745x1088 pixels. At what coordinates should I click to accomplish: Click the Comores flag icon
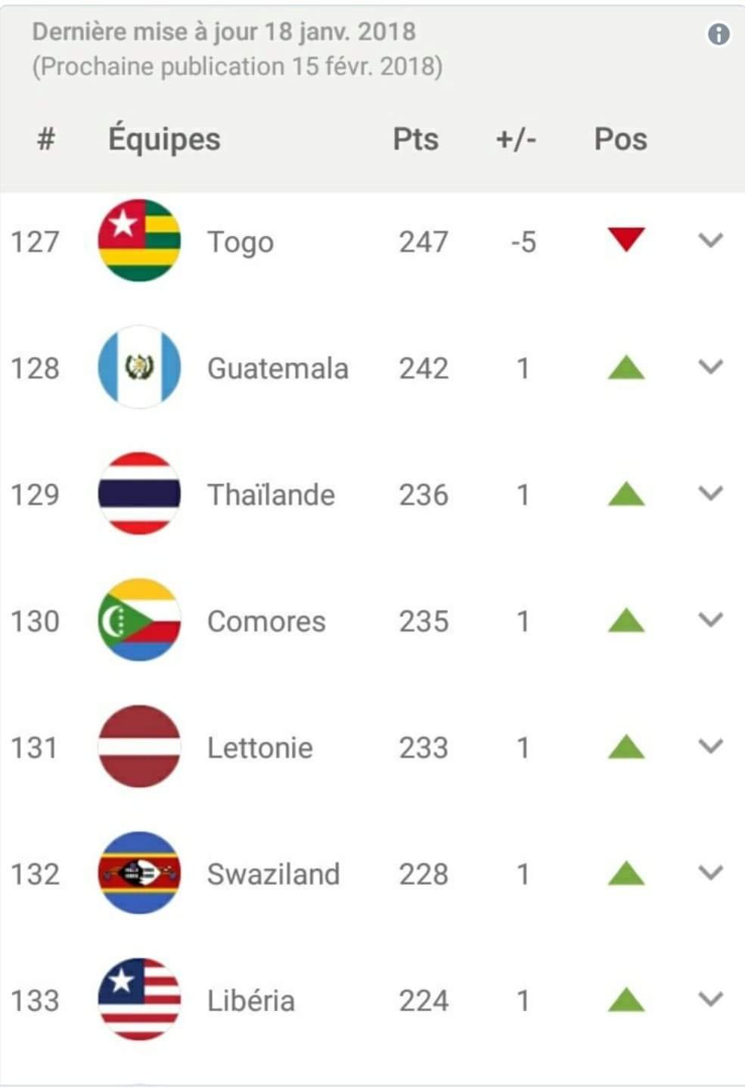click(x=139, y=620)
